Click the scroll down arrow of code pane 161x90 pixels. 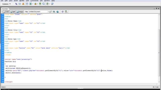[x=159, y=82]
